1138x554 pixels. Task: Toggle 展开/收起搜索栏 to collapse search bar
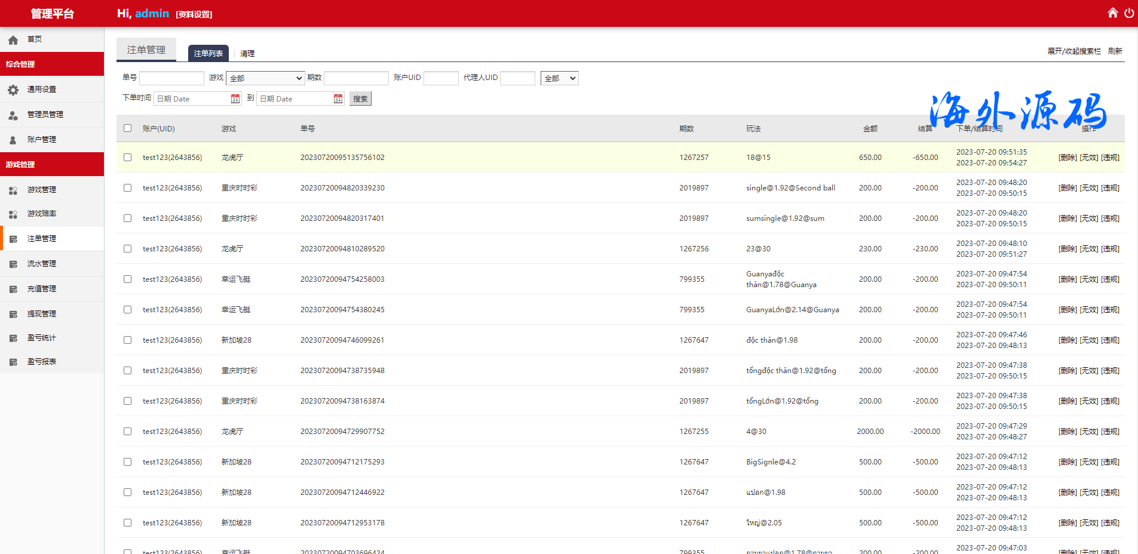point(1073,51)
